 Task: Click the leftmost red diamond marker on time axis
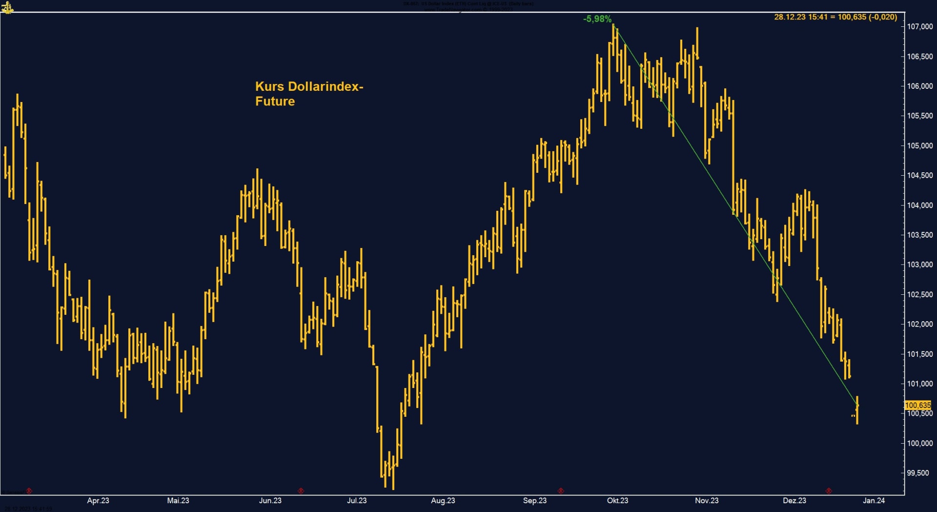pos(29,492)
